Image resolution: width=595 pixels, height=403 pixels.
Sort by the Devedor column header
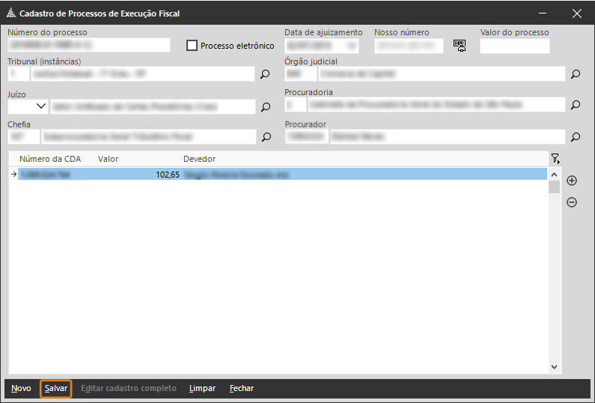[x=199, y=159]
